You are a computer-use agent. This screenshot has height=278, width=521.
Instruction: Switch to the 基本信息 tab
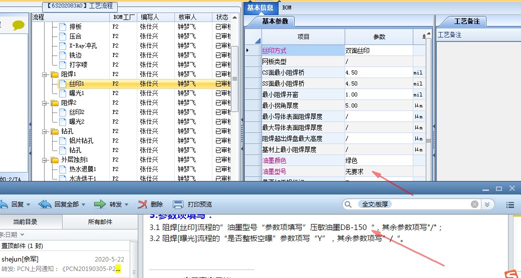coord(260,7)
